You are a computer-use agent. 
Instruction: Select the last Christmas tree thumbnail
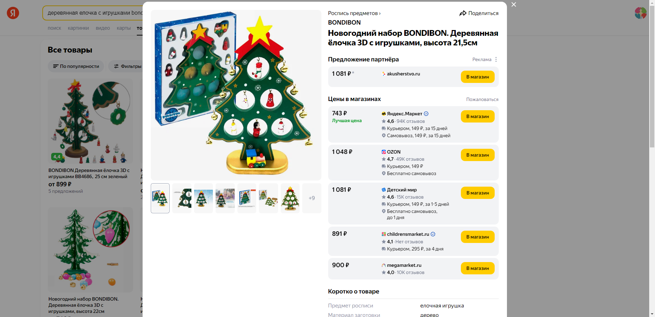pyautogui.click(x=290, y=198)
